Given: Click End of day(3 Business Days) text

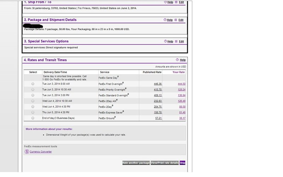Looking at the screenshot, I should (58, 118).
